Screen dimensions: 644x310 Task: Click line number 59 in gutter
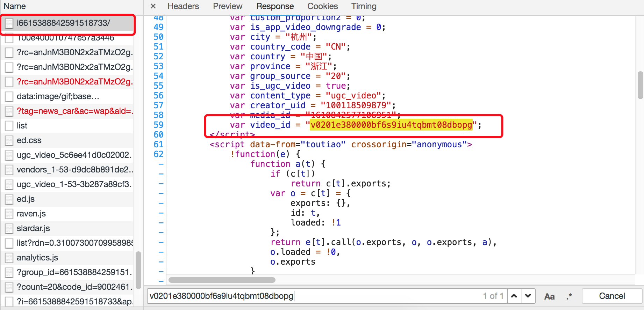158,125
